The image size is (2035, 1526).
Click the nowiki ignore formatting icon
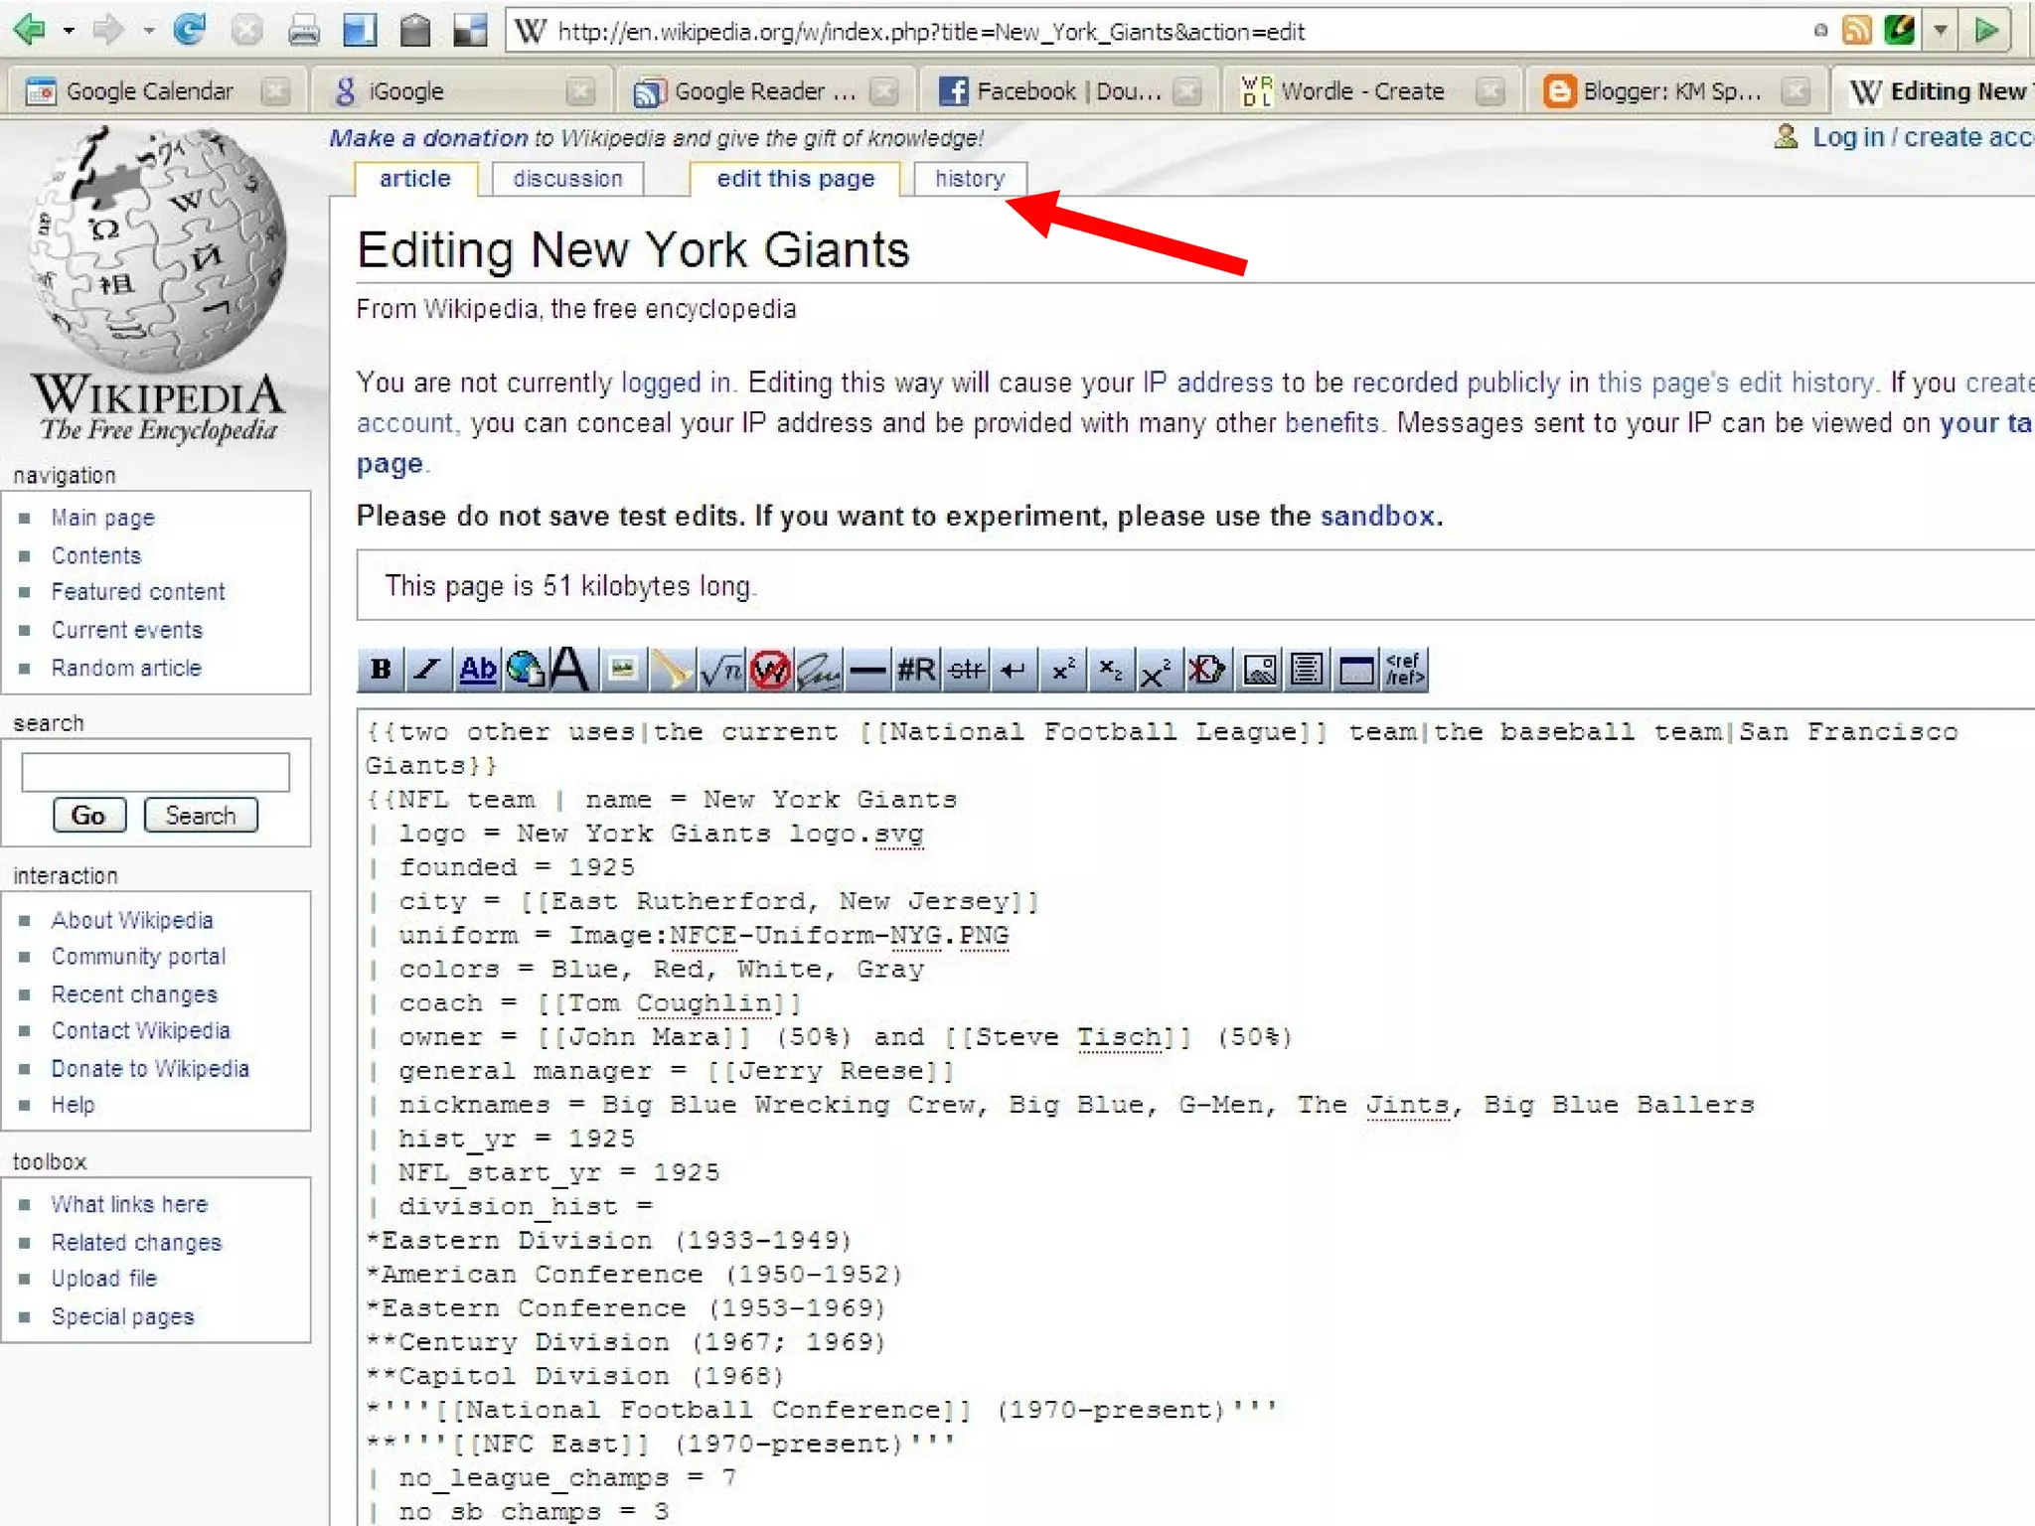(770, 670)
